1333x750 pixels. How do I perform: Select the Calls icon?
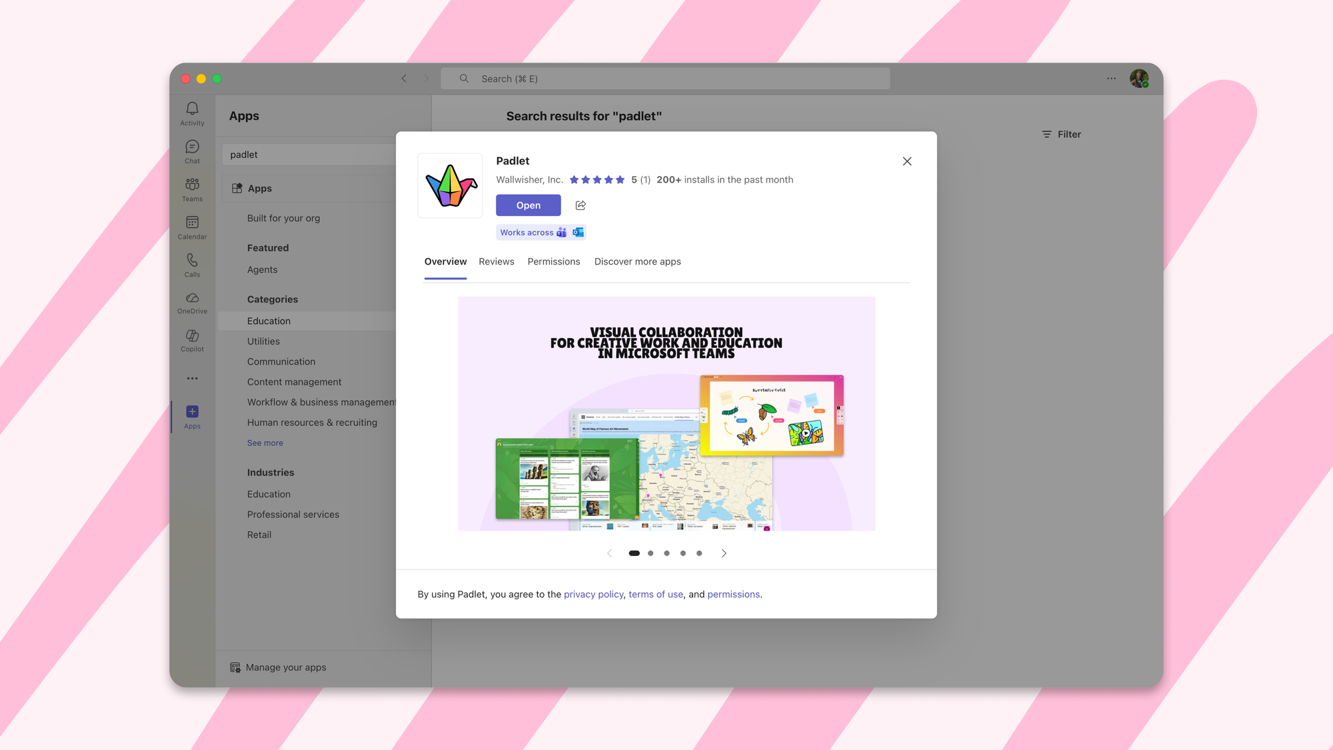point(192,265)
